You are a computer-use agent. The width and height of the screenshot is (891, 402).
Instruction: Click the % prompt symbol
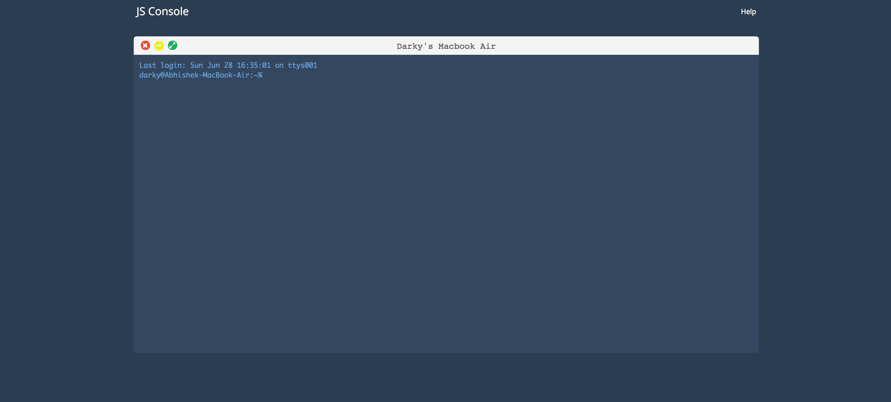(260, 75)
